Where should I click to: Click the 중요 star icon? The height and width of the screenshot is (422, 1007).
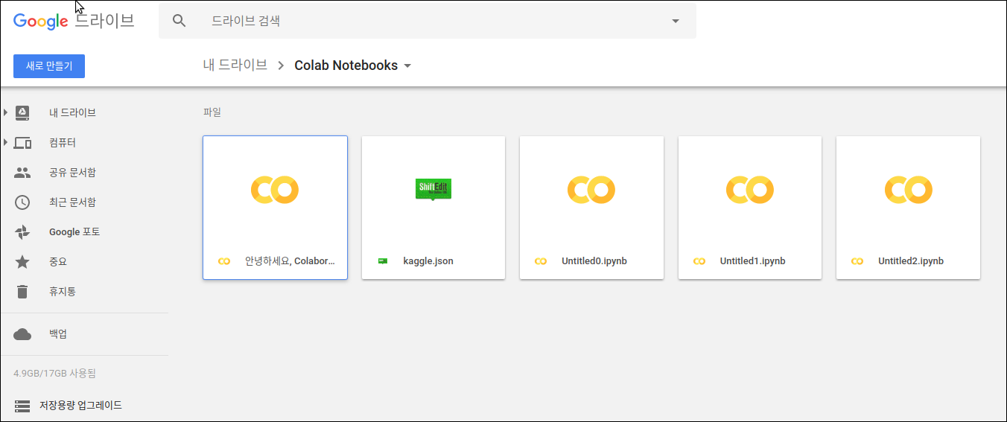tap(22, 261)
